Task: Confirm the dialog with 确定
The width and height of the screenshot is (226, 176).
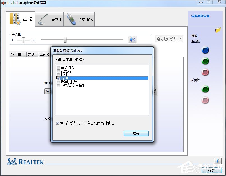Action: tap(136, 134)
